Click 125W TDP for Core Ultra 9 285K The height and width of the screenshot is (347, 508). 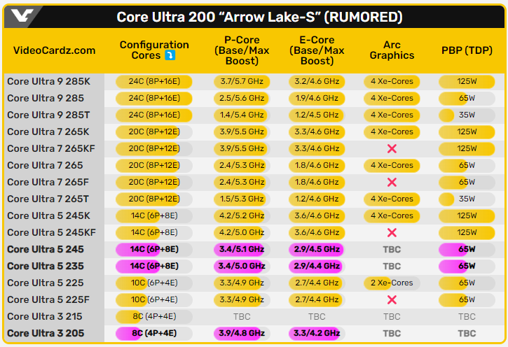(x=467, y=81)
